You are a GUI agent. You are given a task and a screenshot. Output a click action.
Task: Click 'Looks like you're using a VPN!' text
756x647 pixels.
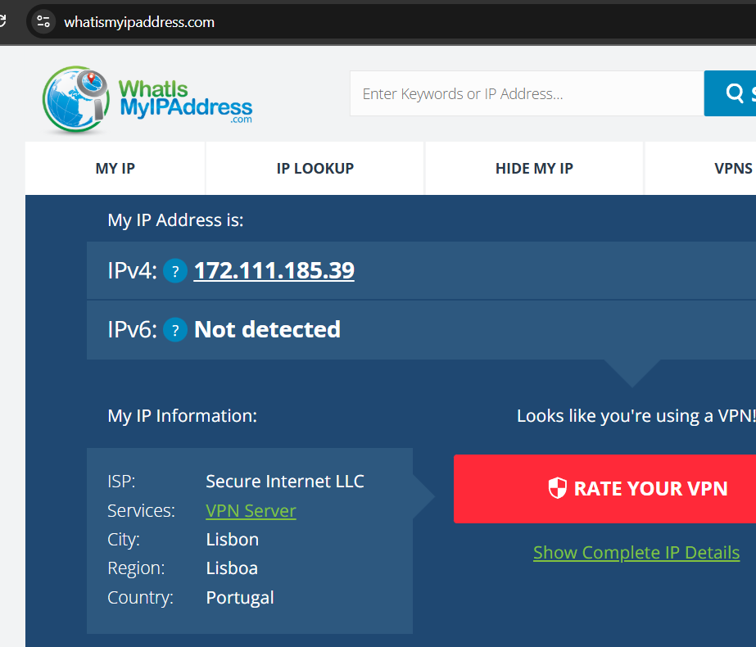pos(636,415)
